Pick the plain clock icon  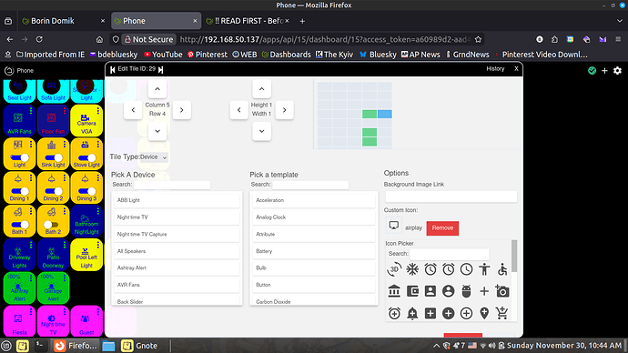[466, 269]
